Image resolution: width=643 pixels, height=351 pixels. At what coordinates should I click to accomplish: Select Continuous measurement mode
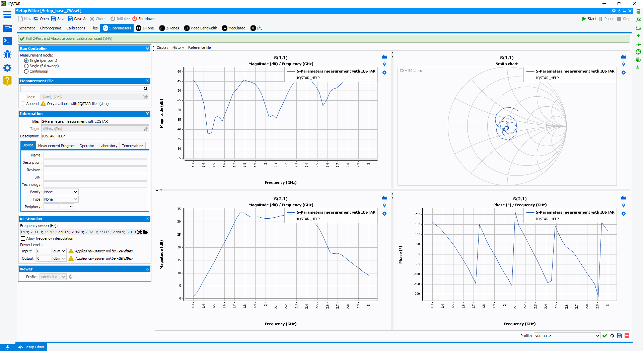[x=26, y=72]
